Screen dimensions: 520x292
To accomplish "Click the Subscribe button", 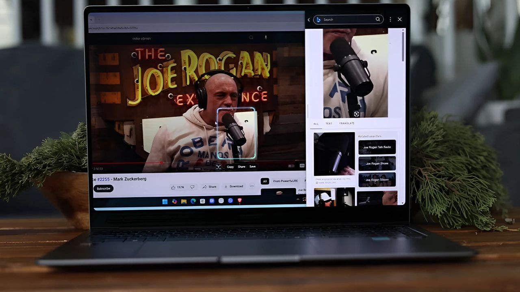I will pos(103,189).
